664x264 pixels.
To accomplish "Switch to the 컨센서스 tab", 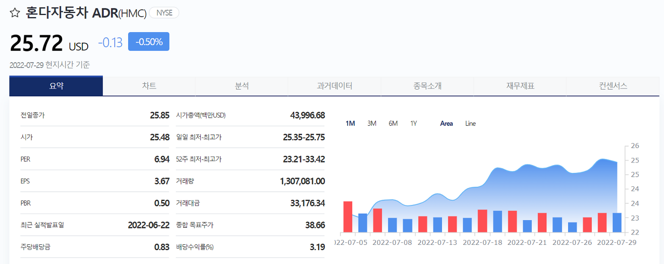I will pyautogui.click(x=613, y=86).
